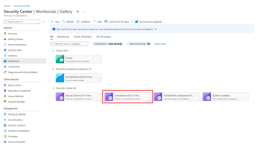260x147 pixels.
Task: Collapse the sidebar with double chevron
Action: (43, 22)
